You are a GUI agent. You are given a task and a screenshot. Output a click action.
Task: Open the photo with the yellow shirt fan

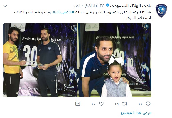click(40, 60)
